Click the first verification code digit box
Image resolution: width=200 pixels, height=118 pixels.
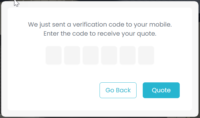[53, 55]
